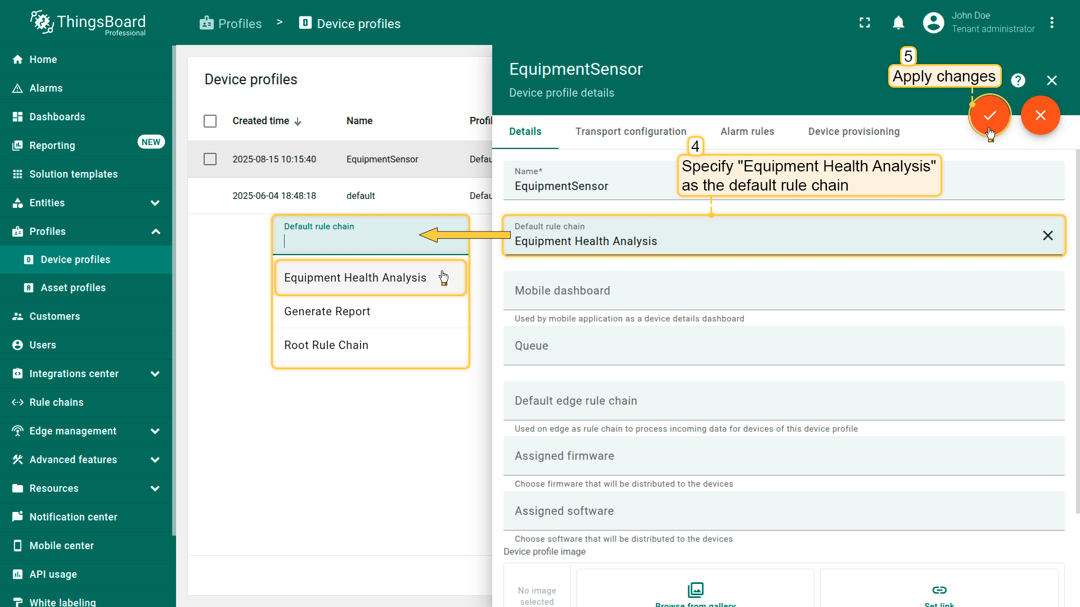Screen dimensions: 1080x607
Task: Open the Transport configuration tab
Action: click(631, 132)
